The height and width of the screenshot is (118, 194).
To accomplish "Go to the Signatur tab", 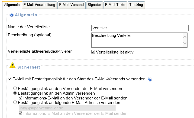I will pos(94,5).
